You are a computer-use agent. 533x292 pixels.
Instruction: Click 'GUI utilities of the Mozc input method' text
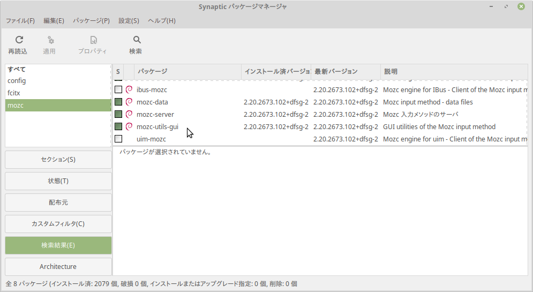pyautogui.click(x=439, y=127)
